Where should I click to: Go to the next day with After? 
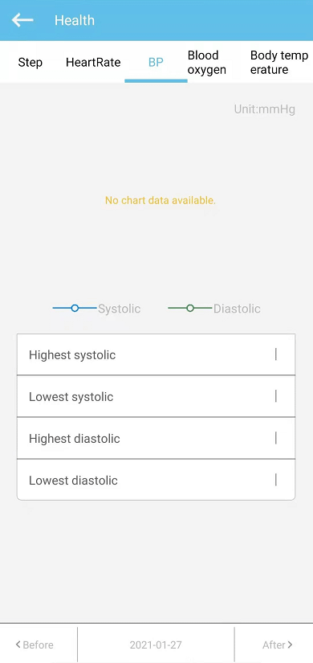pyautogui.click(x=278, y=645)
